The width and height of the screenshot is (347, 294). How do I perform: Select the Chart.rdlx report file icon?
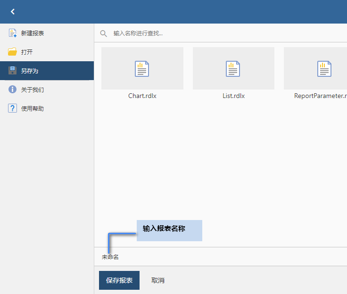[142, 69]
